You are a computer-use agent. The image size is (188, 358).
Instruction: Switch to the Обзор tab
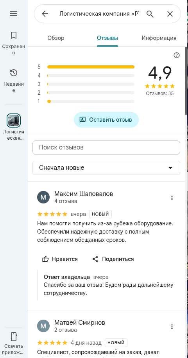pyautogui.click(x=56, y=38)
